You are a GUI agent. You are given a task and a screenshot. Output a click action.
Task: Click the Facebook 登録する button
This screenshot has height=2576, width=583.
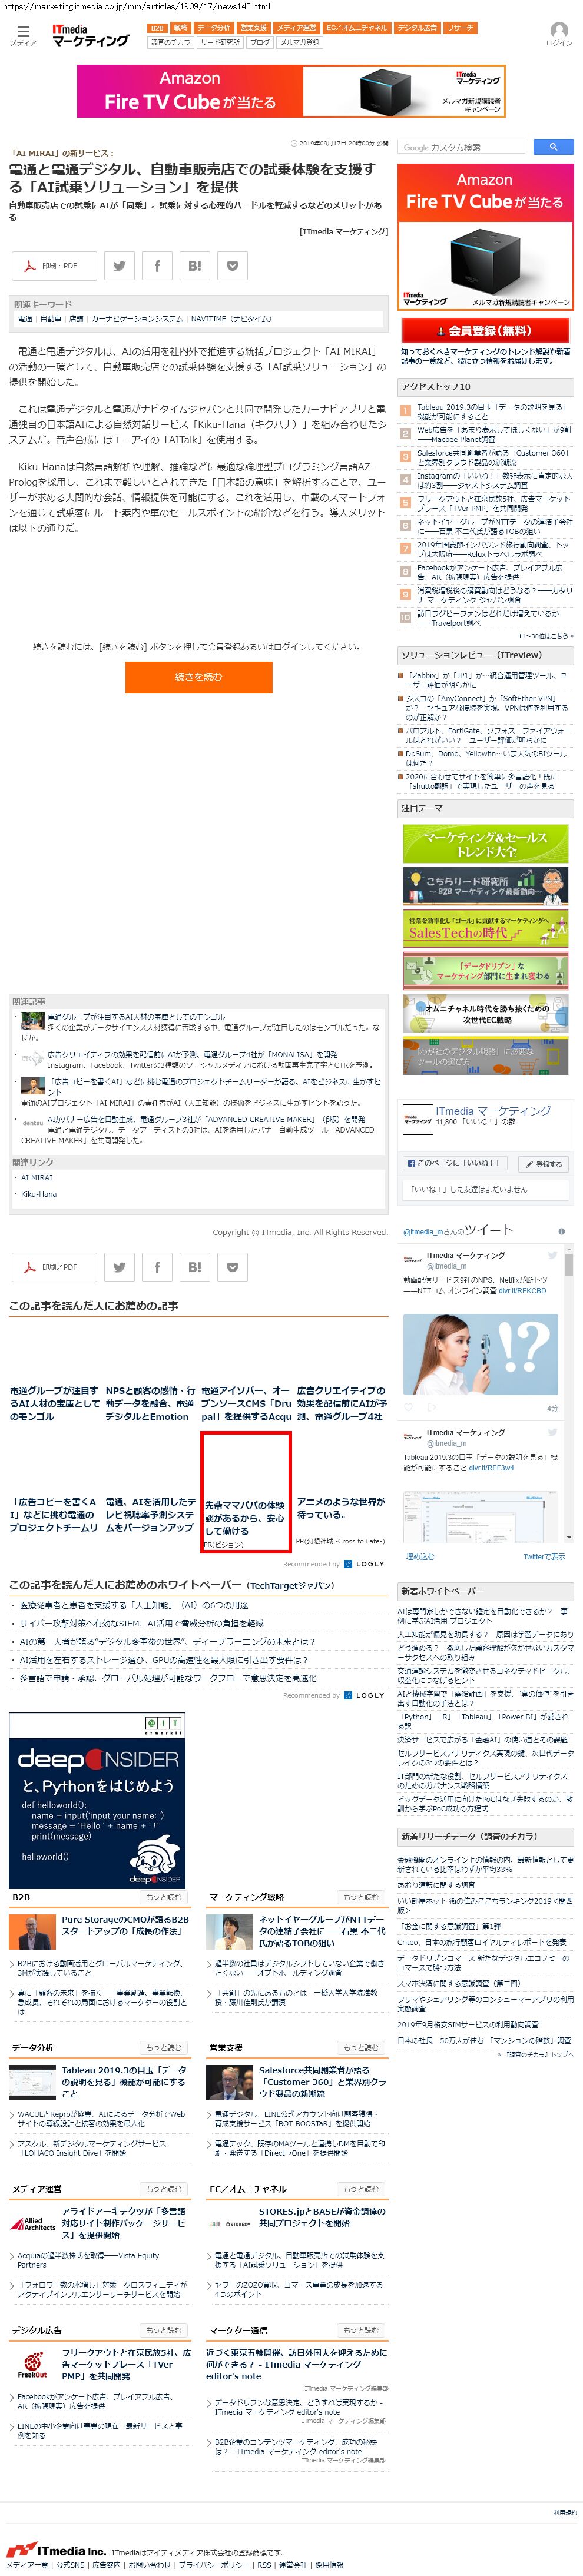point(545,1164)
